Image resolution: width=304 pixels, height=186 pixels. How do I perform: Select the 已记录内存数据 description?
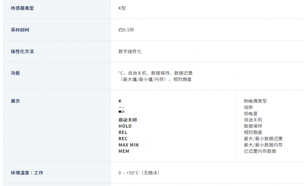[260, 151]
